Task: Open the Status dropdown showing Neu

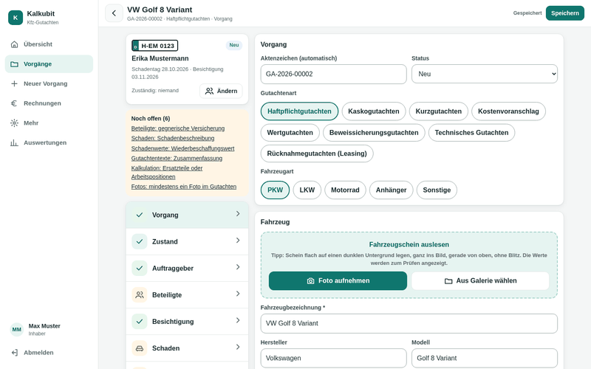Action: click(485, 75)
